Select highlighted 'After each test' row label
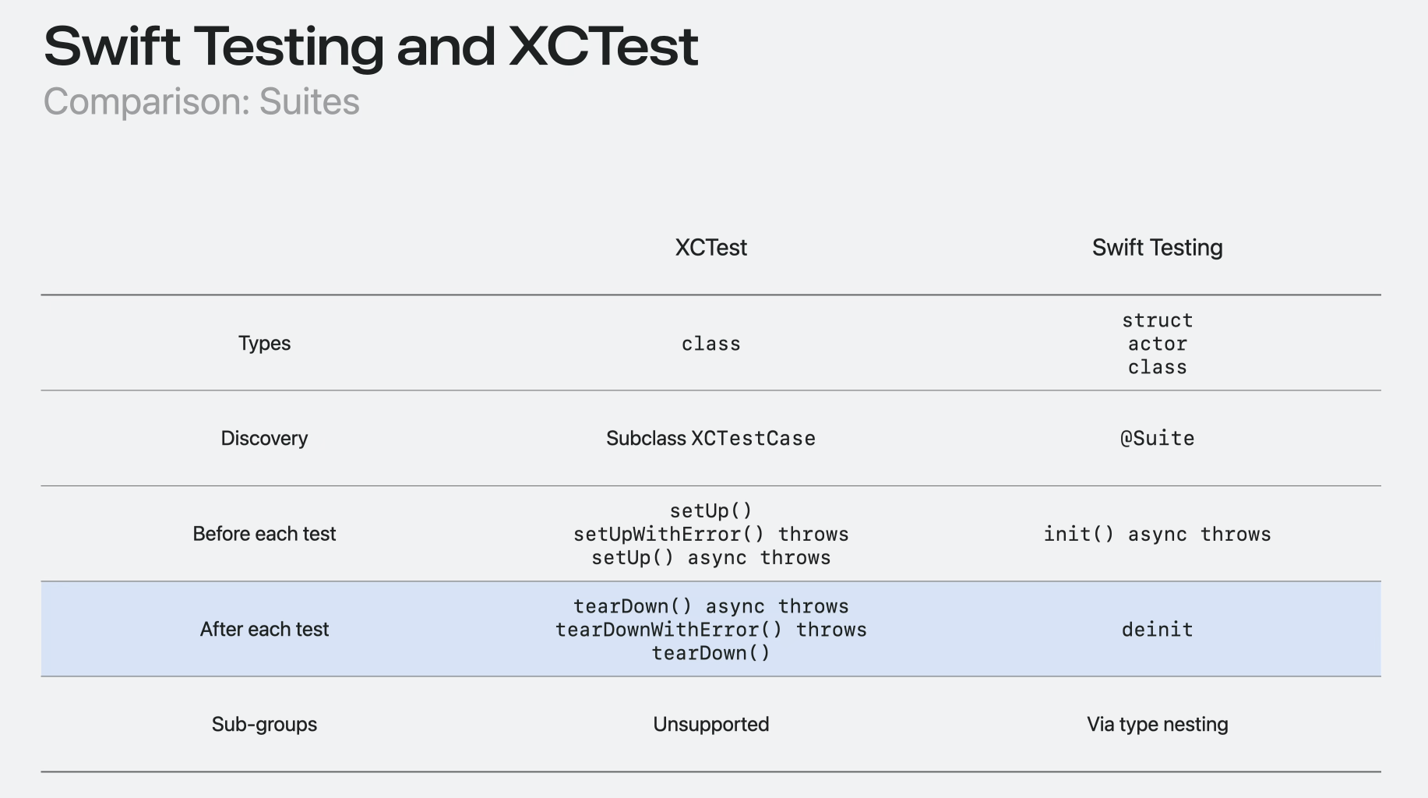Image resolution: width=1428 pixels, height=798 pixels. [264, 630]
